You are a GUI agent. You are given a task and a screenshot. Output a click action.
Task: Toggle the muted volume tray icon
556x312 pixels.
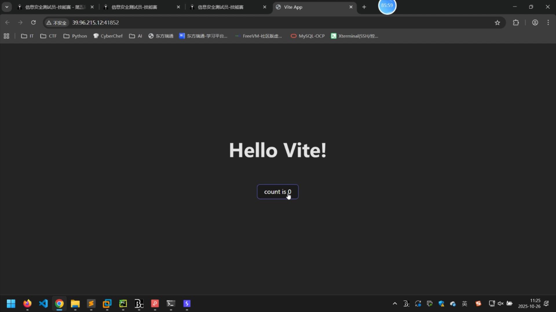[x=500, y=304]
